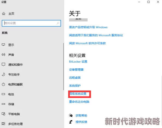This screenshot has height=128, width=162.
Task: Click the Sound speaker icon
Action: (x=3, y=55)
